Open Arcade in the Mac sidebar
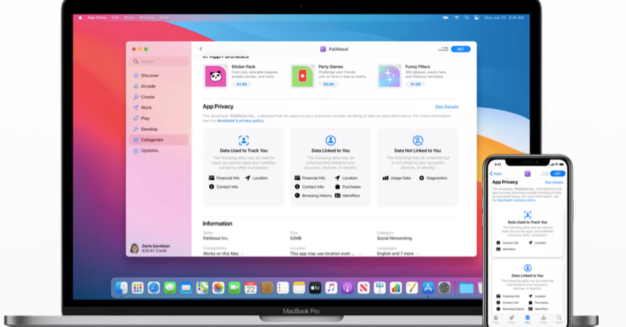The width and height of the screenshot is (626, 327). (x=144, y=86)
